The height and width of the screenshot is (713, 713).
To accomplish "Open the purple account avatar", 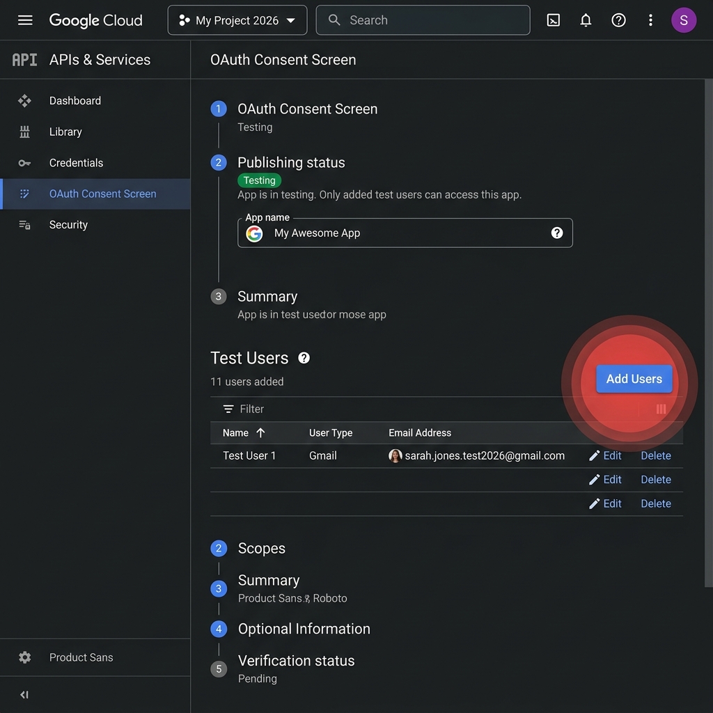I will pos(683,20).
